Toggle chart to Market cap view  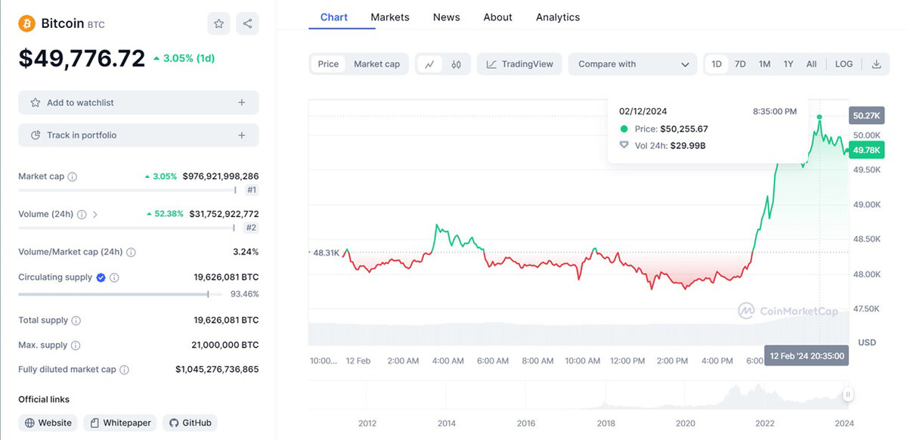[376, 64]
